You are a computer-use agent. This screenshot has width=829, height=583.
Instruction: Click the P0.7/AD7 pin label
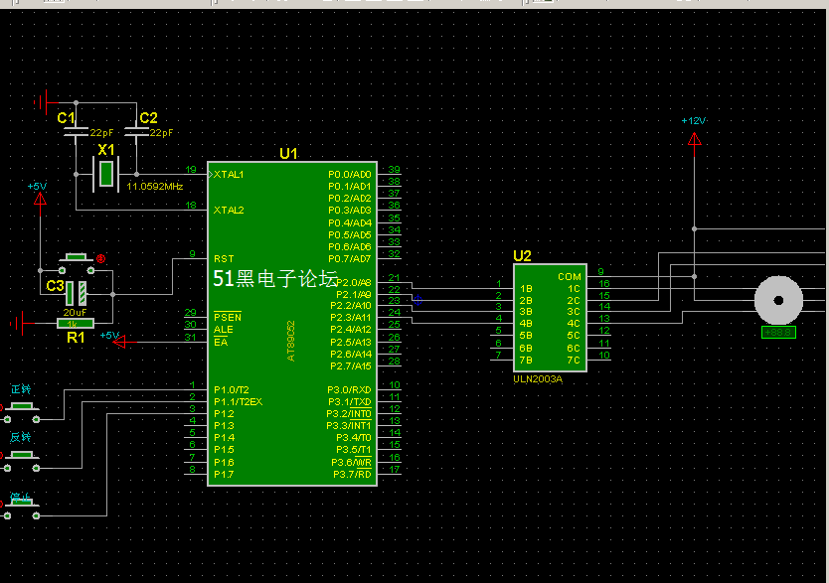[x=350, y=259]
